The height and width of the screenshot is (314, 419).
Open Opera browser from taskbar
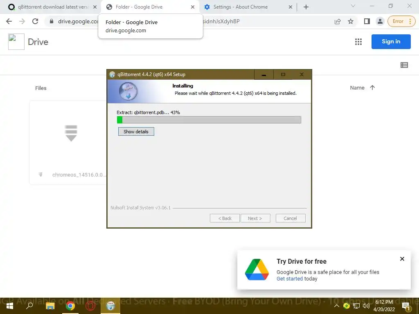90,306
